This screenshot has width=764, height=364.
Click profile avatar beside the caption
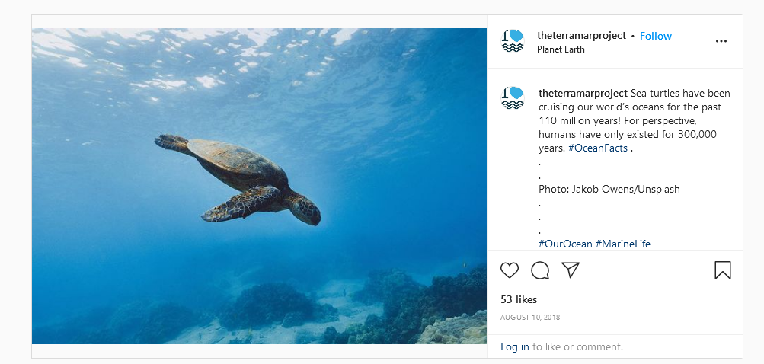513,98
